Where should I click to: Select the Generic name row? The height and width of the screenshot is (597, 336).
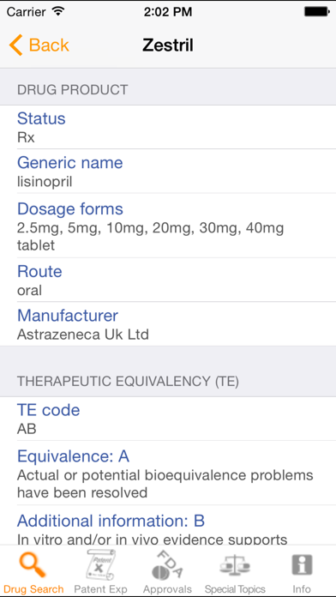(168, 172)
